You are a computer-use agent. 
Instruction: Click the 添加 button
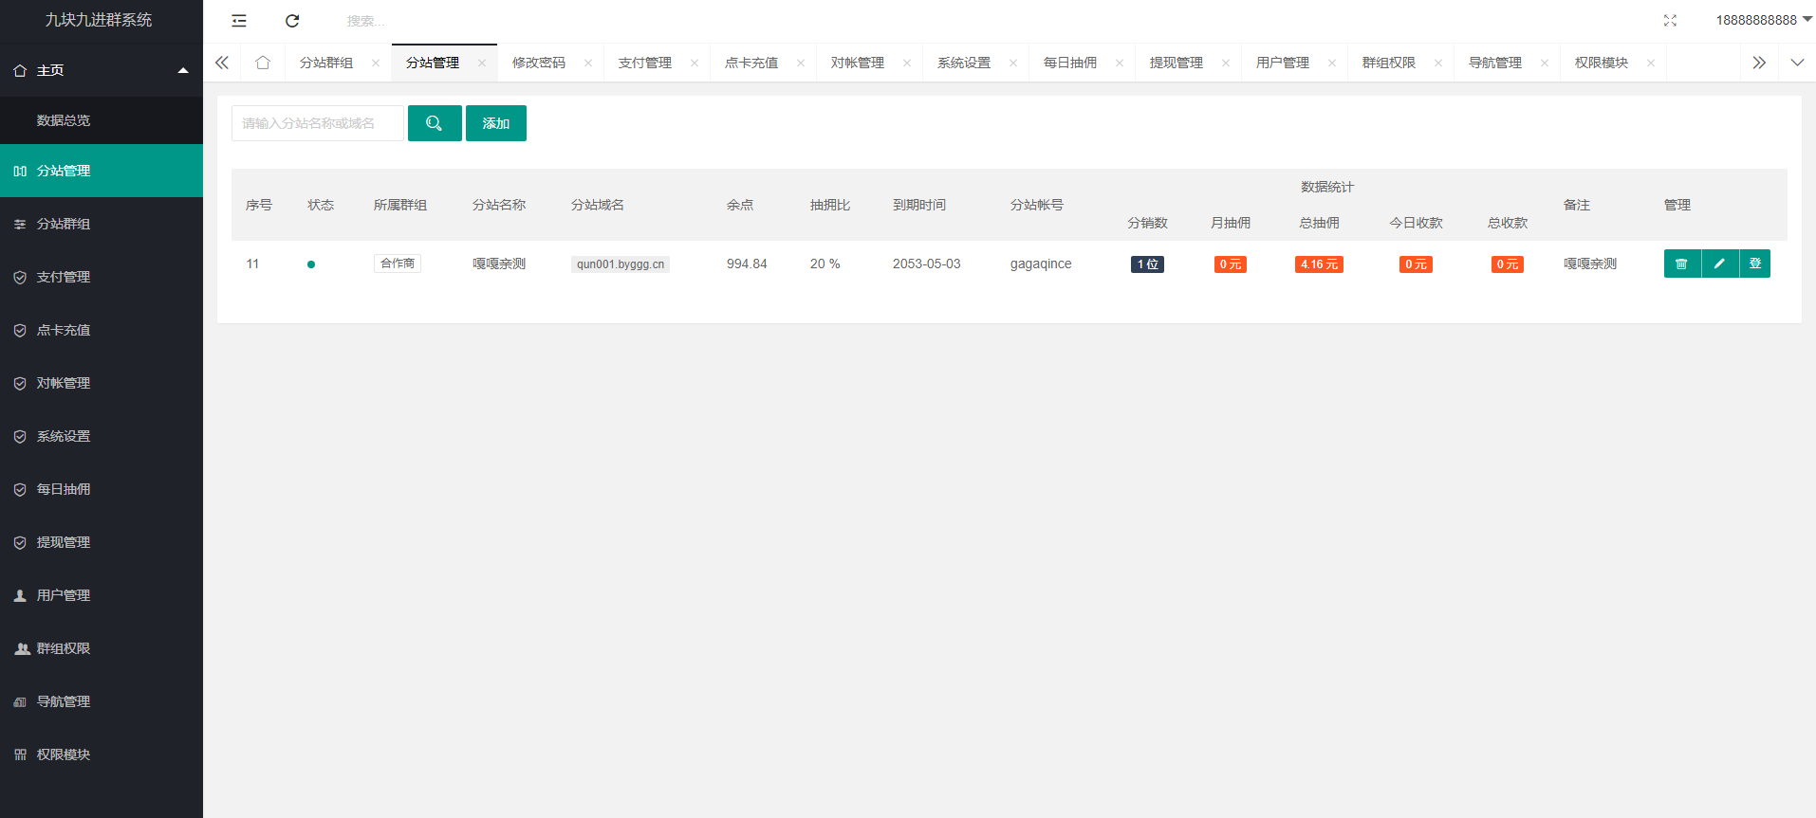click(495, 123)
